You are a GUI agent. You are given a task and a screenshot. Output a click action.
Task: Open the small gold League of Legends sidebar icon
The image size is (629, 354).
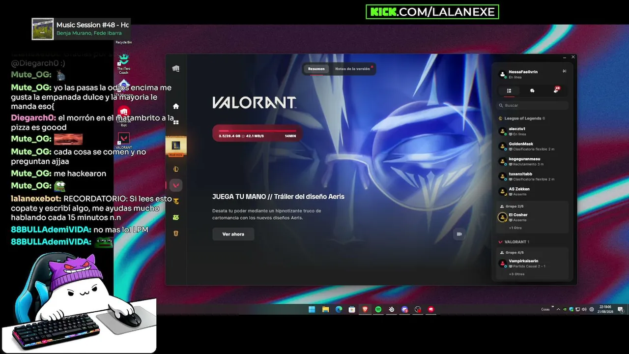coord(176,169)
